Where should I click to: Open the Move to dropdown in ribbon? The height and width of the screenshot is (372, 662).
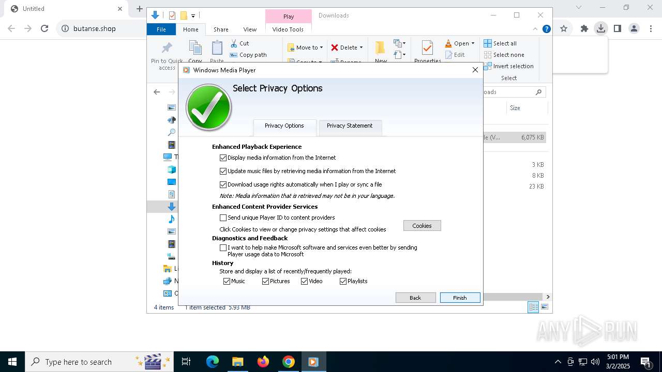[x=305, y=48]
